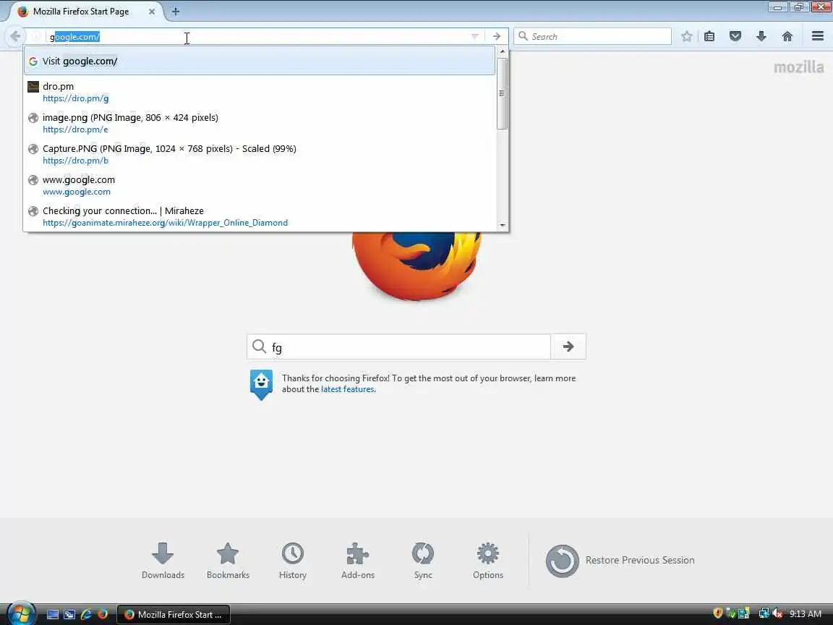
Task: Open a new tab with plus button
Action: tap(175, 11)
